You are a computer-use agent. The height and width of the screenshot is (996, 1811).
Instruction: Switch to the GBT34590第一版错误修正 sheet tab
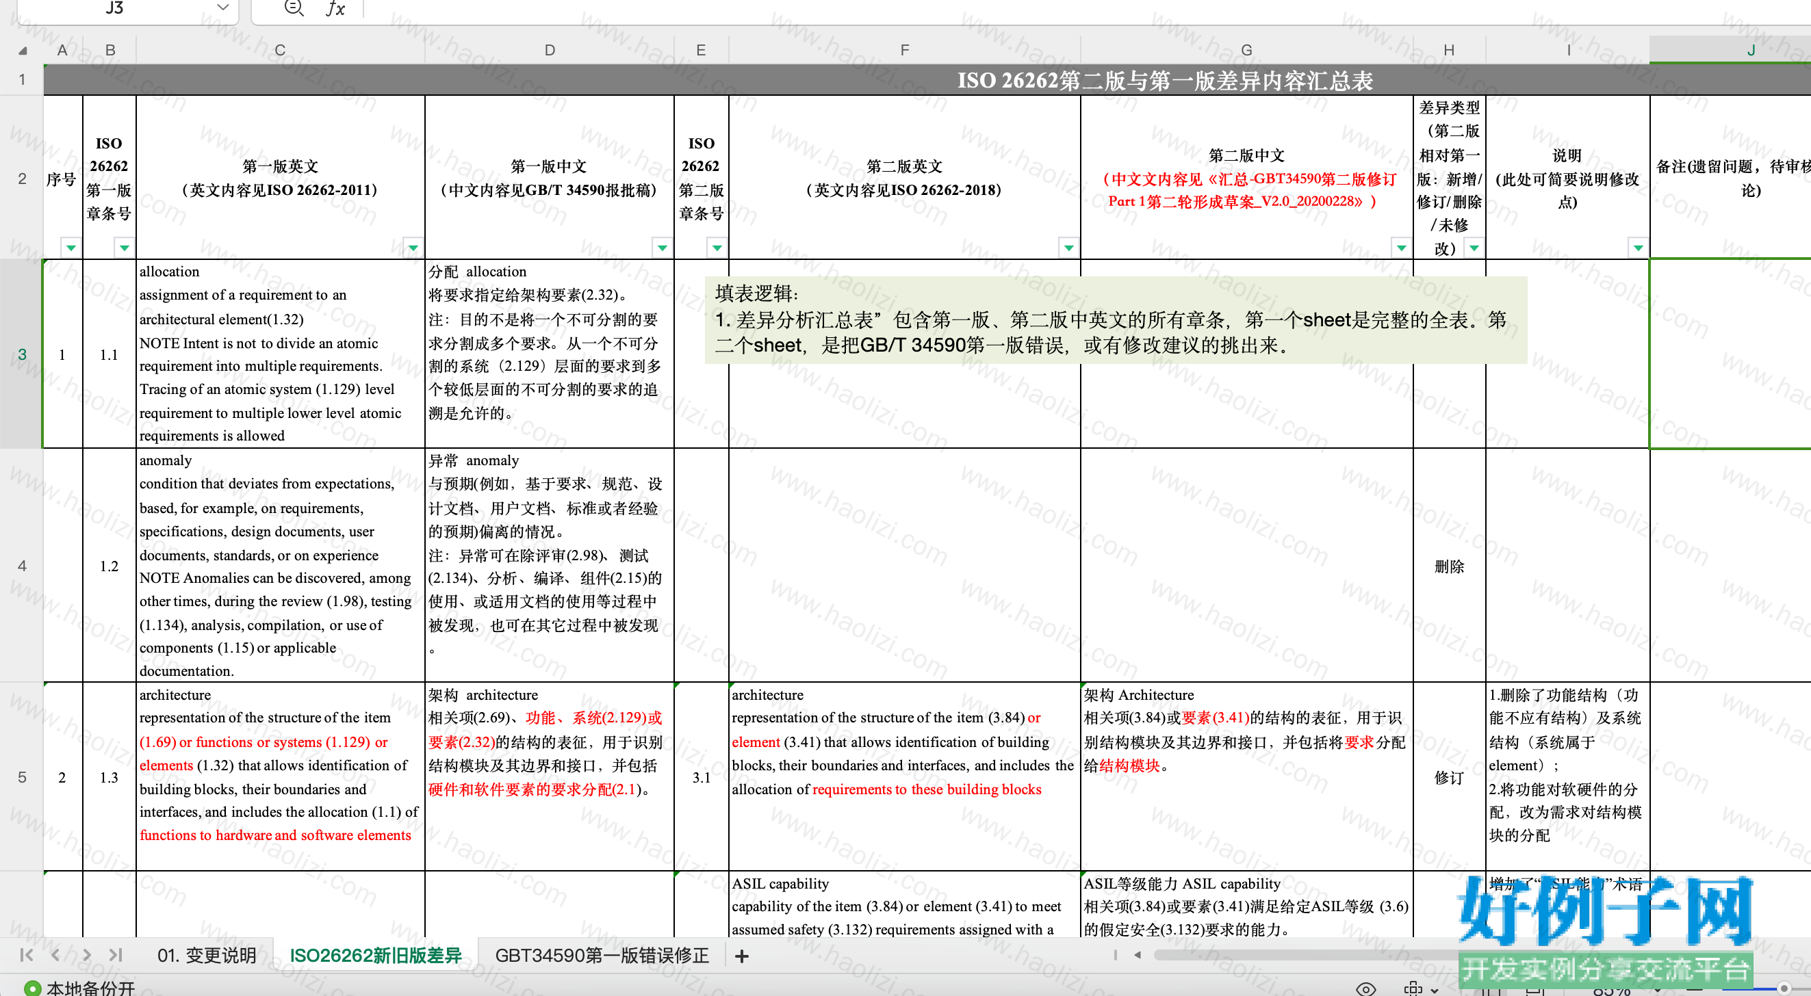point(602,955)
